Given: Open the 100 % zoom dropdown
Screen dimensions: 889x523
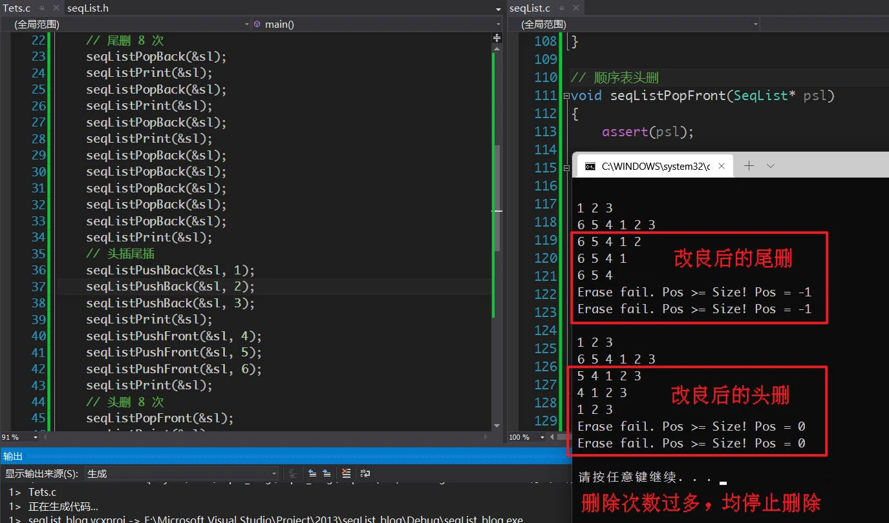Looking at the screenshot, I should [x=542, y=437].
